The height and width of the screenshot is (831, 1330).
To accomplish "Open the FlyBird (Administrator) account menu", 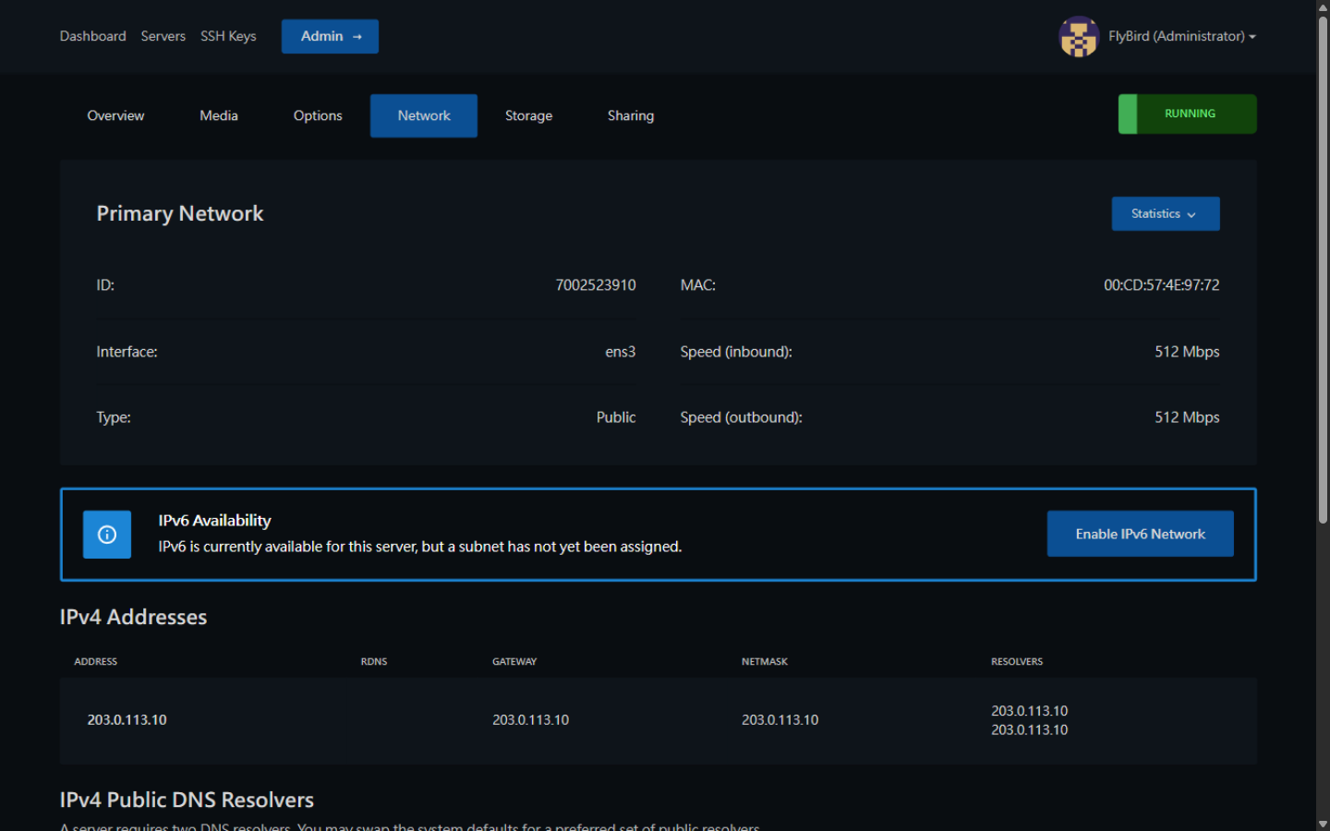I will tap(1181, 37).
